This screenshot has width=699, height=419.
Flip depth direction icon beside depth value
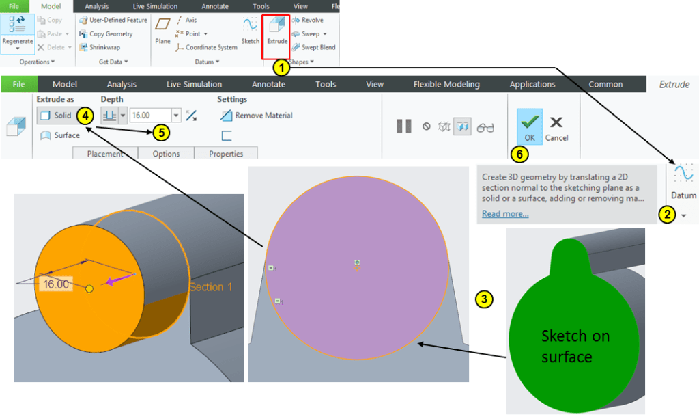(x=191, y=116)
